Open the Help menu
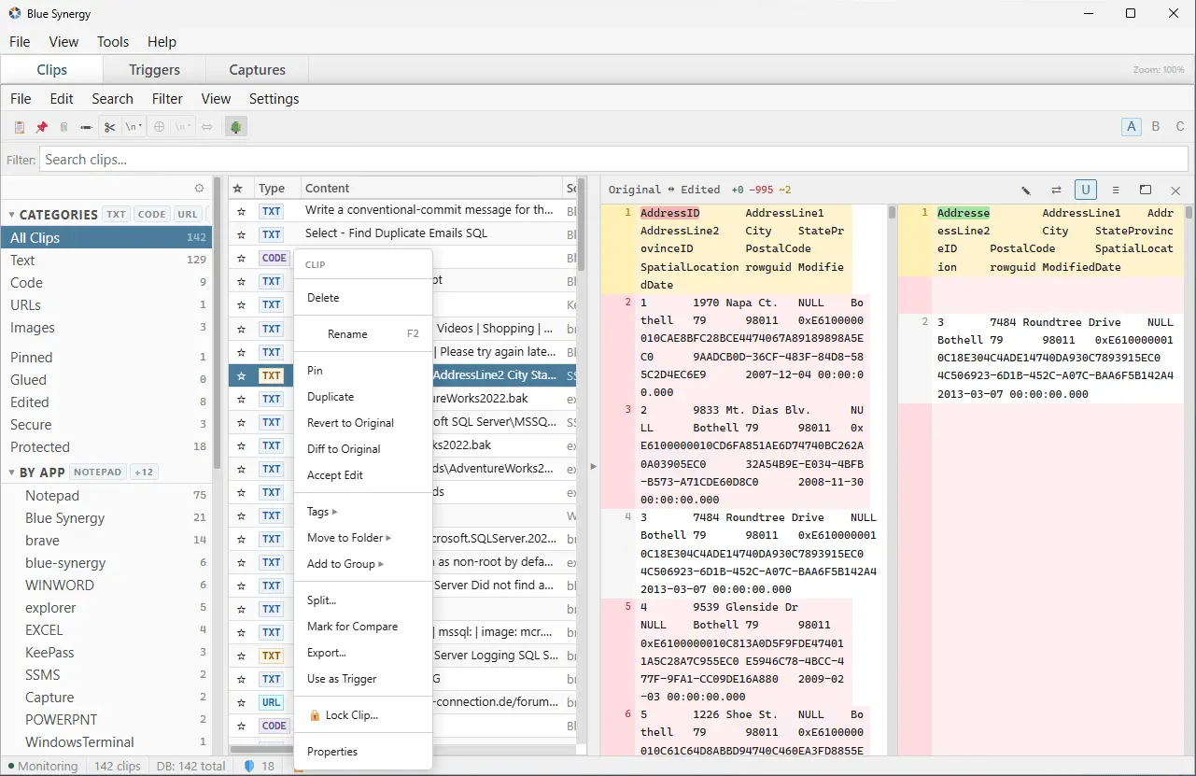 pyautogui.click(x=162, y=42)
